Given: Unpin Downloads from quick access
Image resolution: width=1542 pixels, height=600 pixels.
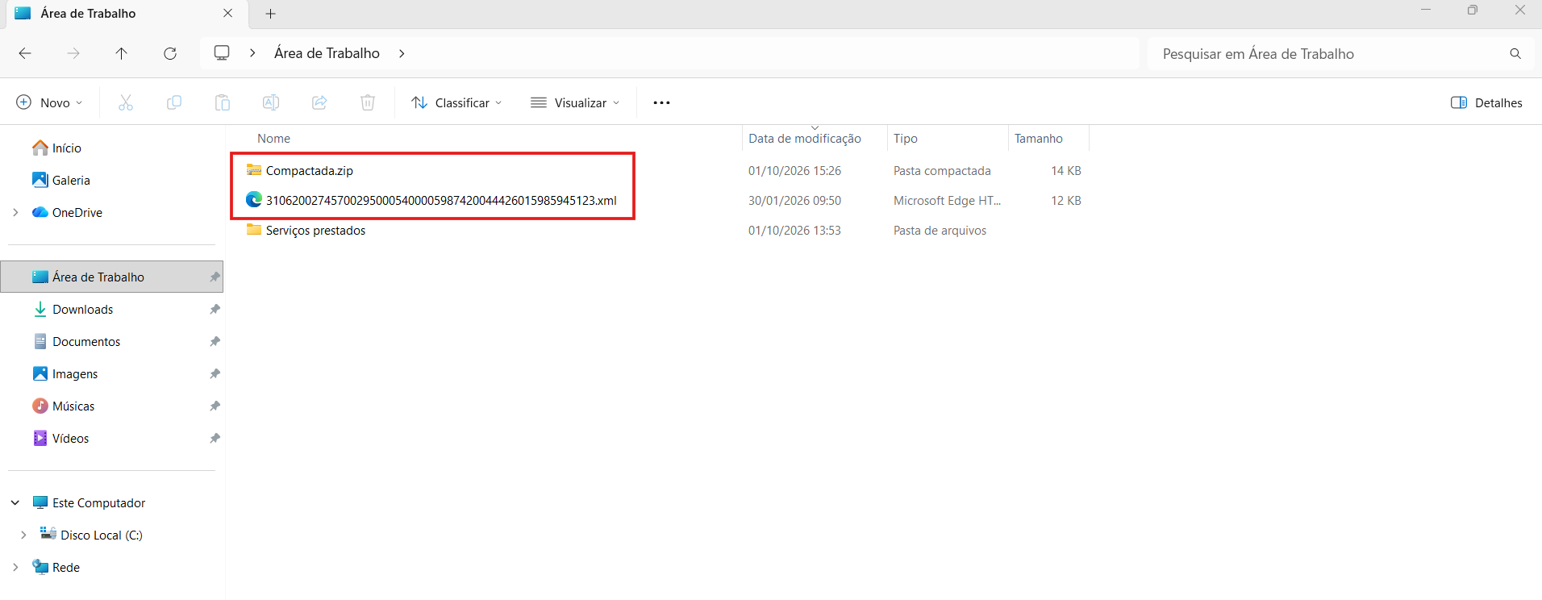Looking at the screenshot, I should [x=215, y=310].
